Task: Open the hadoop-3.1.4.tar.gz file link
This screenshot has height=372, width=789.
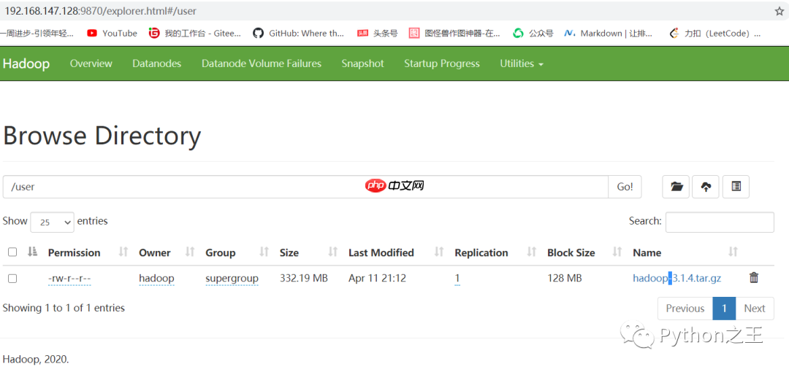Action: pyautogui.click(x=676, y=278)
